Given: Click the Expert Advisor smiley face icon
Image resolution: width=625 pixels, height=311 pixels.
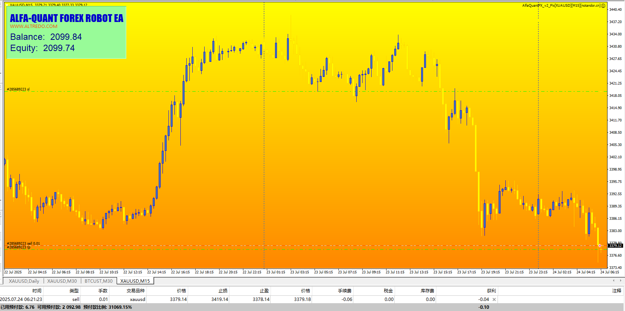Looking at the screenshot, I should click(x=603, y=6).
